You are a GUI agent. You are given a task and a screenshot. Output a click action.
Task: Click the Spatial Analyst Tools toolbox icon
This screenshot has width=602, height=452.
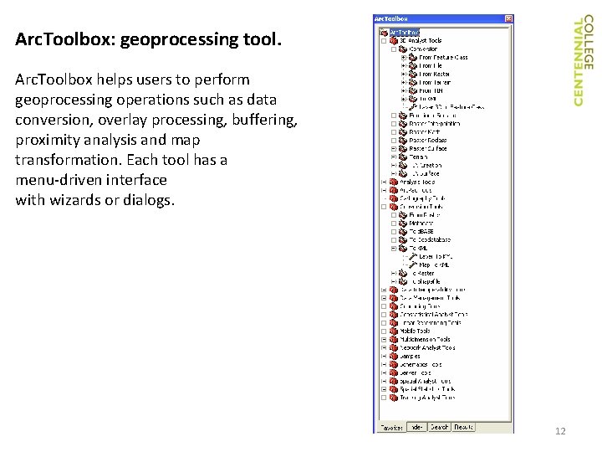click(394, 382)
